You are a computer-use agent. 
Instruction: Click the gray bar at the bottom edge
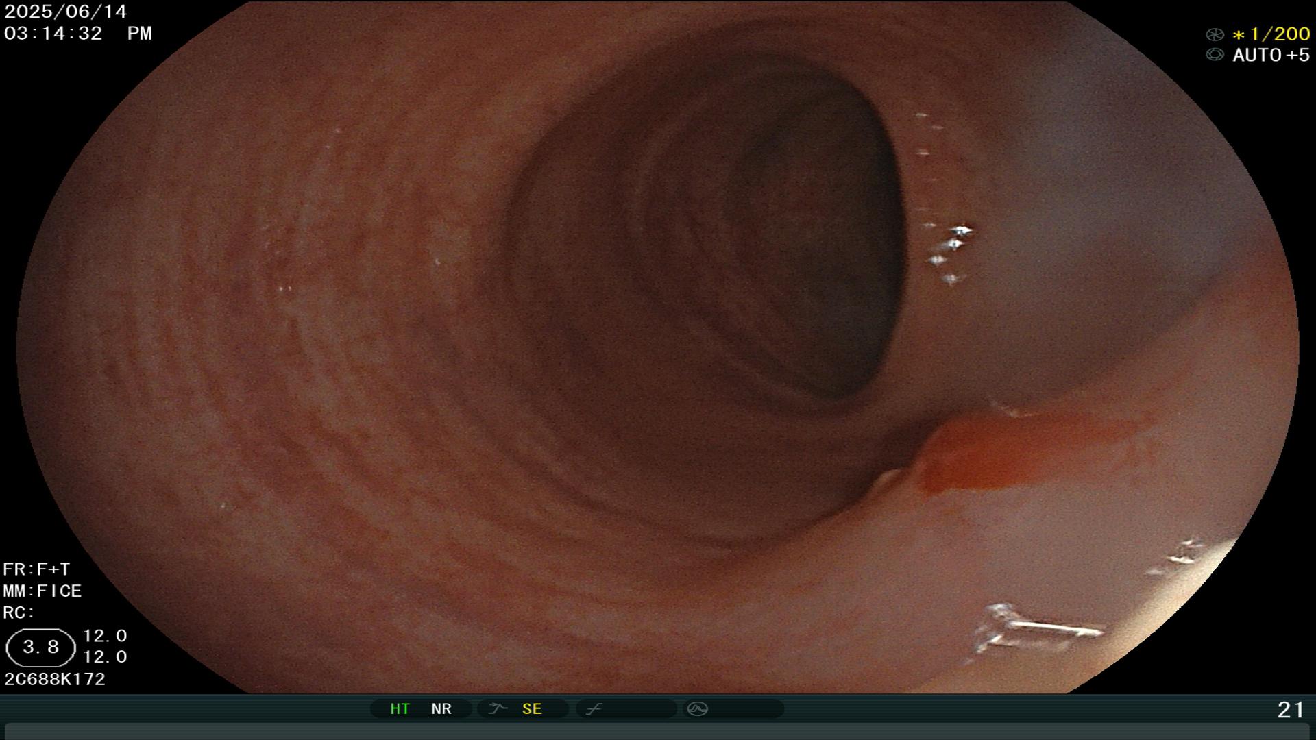pos(658,731)
